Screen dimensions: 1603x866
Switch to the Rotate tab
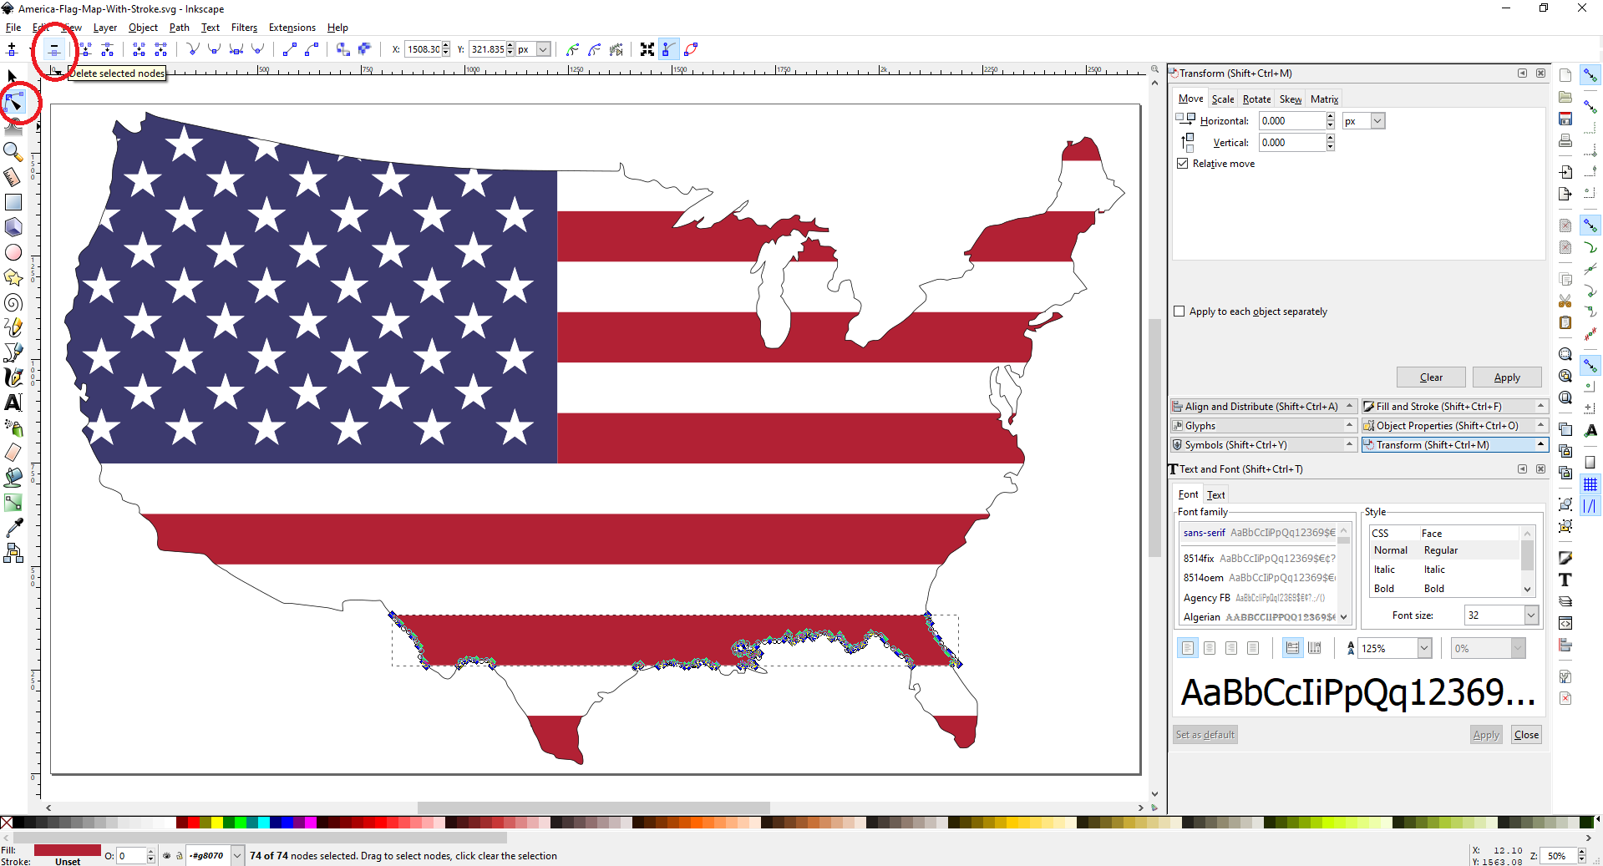(x=1256, y=99)
